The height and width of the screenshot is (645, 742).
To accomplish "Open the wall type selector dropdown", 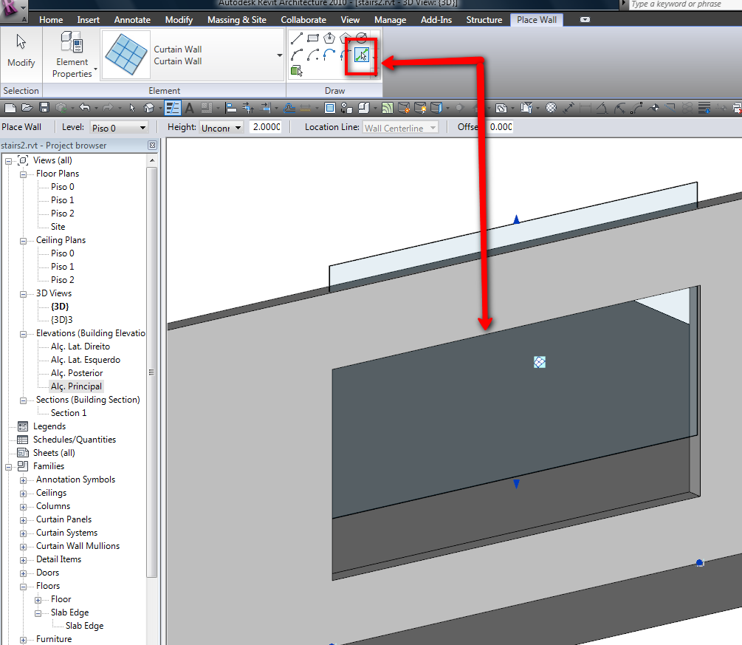I will (x=280, y=55).
